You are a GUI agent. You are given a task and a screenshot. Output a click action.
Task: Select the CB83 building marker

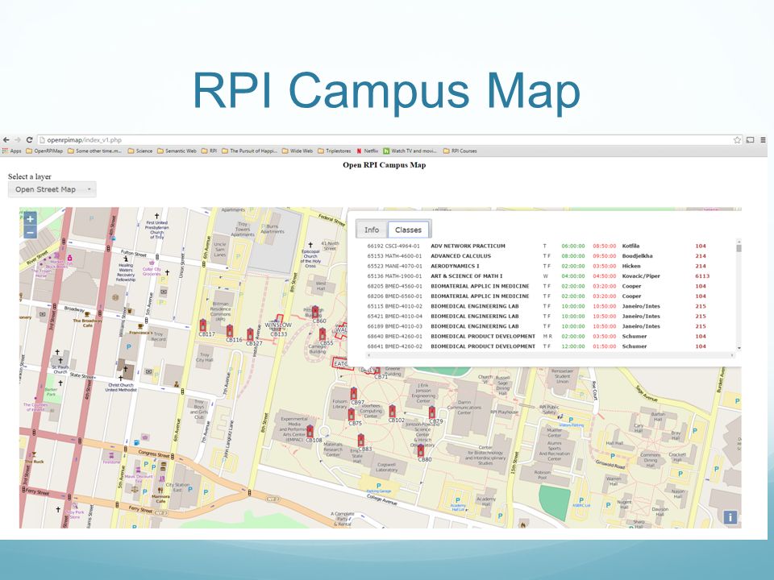point(361,440)
